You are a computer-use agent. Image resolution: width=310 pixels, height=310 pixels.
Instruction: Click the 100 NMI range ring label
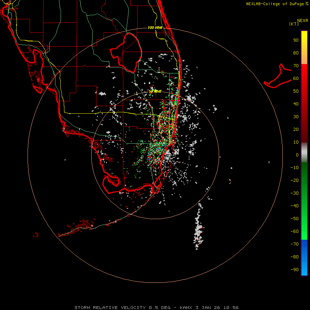(155, 28)
